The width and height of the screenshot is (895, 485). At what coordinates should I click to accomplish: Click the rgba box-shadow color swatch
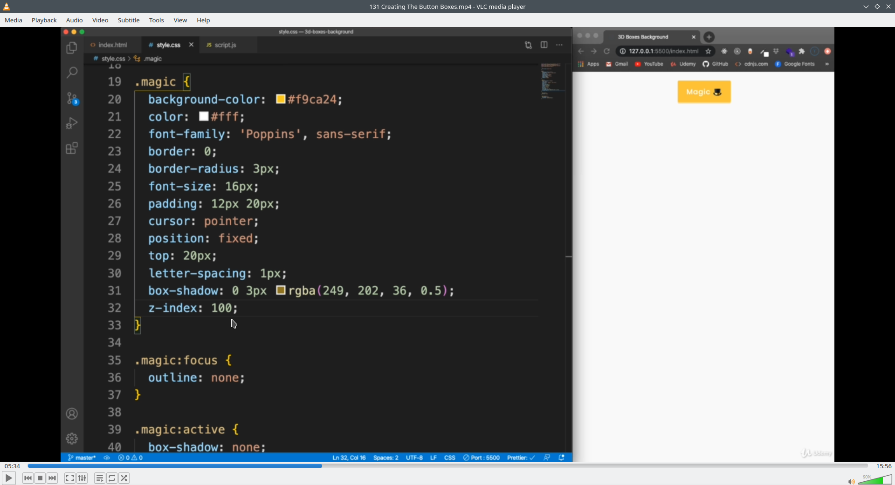click(x=281, y=290)
